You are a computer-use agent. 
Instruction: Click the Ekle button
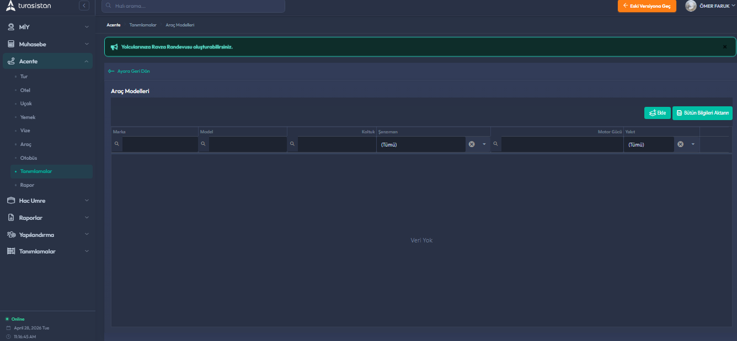[x=657, y=113]
